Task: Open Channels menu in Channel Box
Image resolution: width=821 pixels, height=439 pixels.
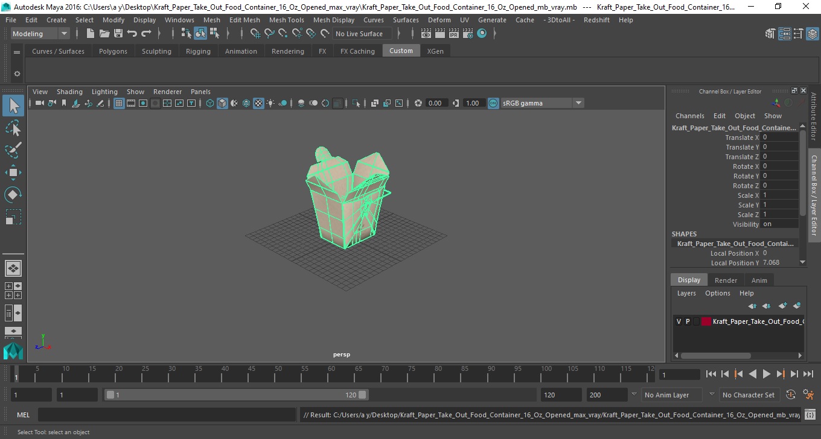Action: pyautogui.click(x=690, y=116)
